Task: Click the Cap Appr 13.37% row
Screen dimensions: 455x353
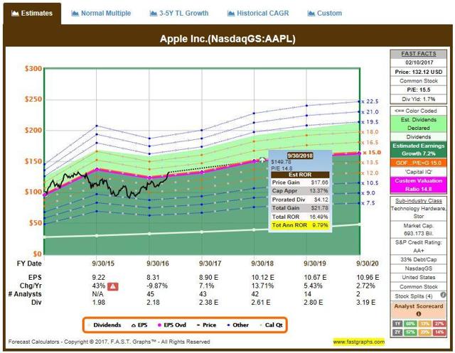Action: [x=300, y=191]
